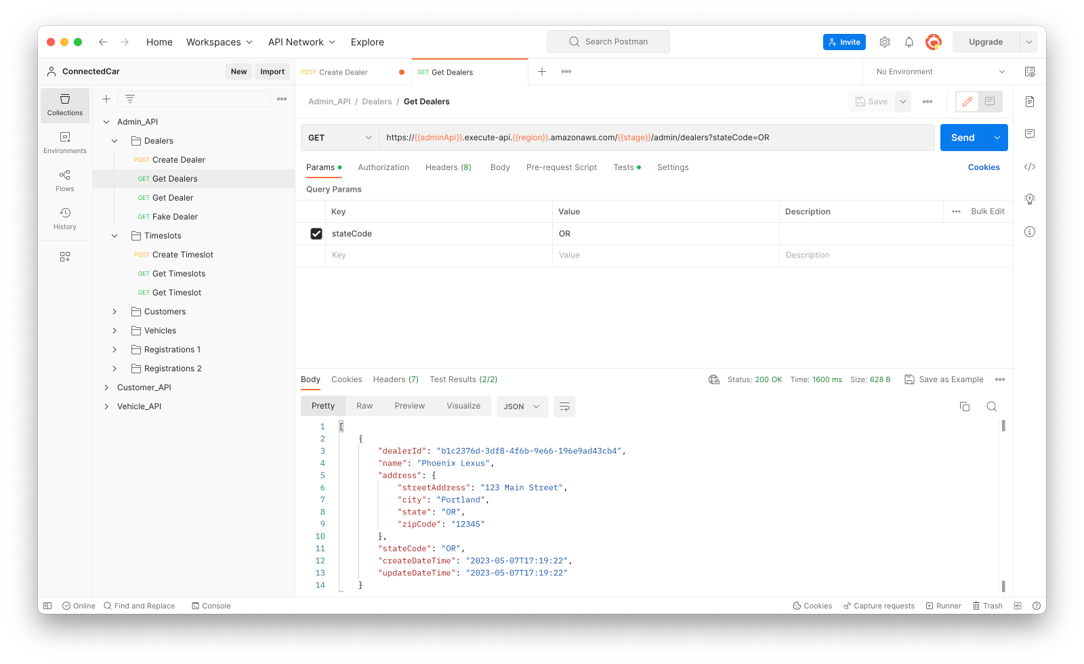The width and height of the screenshot is (1084, 664).
Task: Open a new request tab
Action: [542, 72]
